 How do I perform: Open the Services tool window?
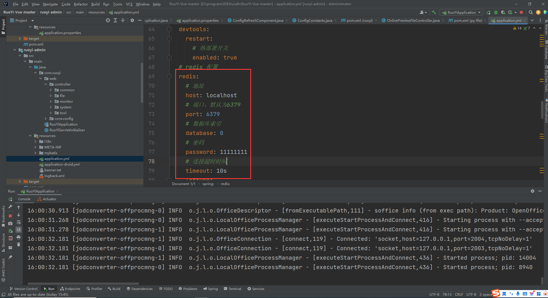[256, 289]
